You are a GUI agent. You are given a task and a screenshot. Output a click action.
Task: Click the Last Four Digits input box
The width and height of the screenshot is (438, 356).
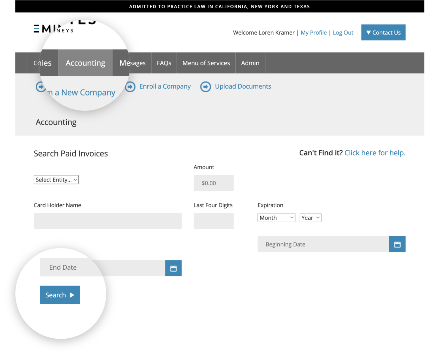(213, 221)
